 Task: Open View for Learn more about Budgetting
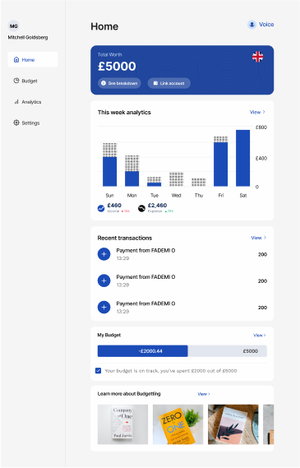(204, 394)
